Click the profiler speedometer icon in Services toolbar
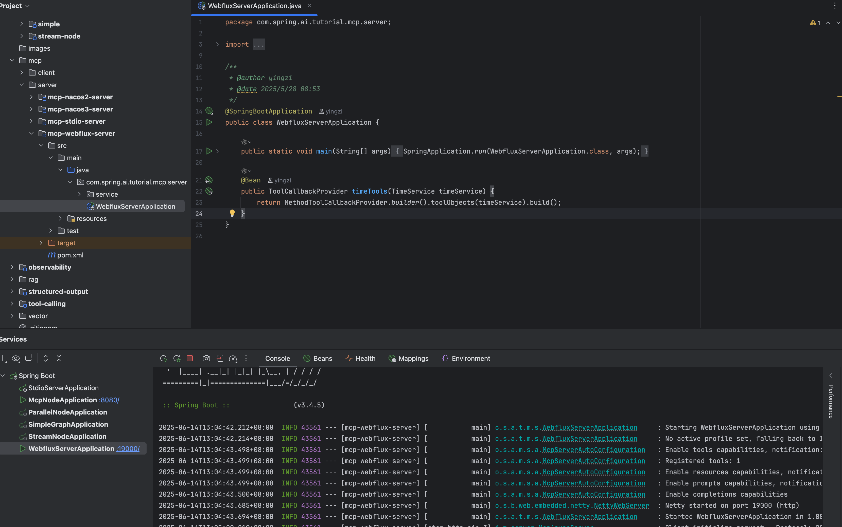The image size is (842, 527). click(233, 358)
